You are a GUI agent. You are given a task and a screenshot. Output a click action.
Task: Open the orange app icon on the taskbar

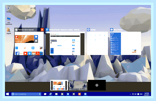(80, 94)
